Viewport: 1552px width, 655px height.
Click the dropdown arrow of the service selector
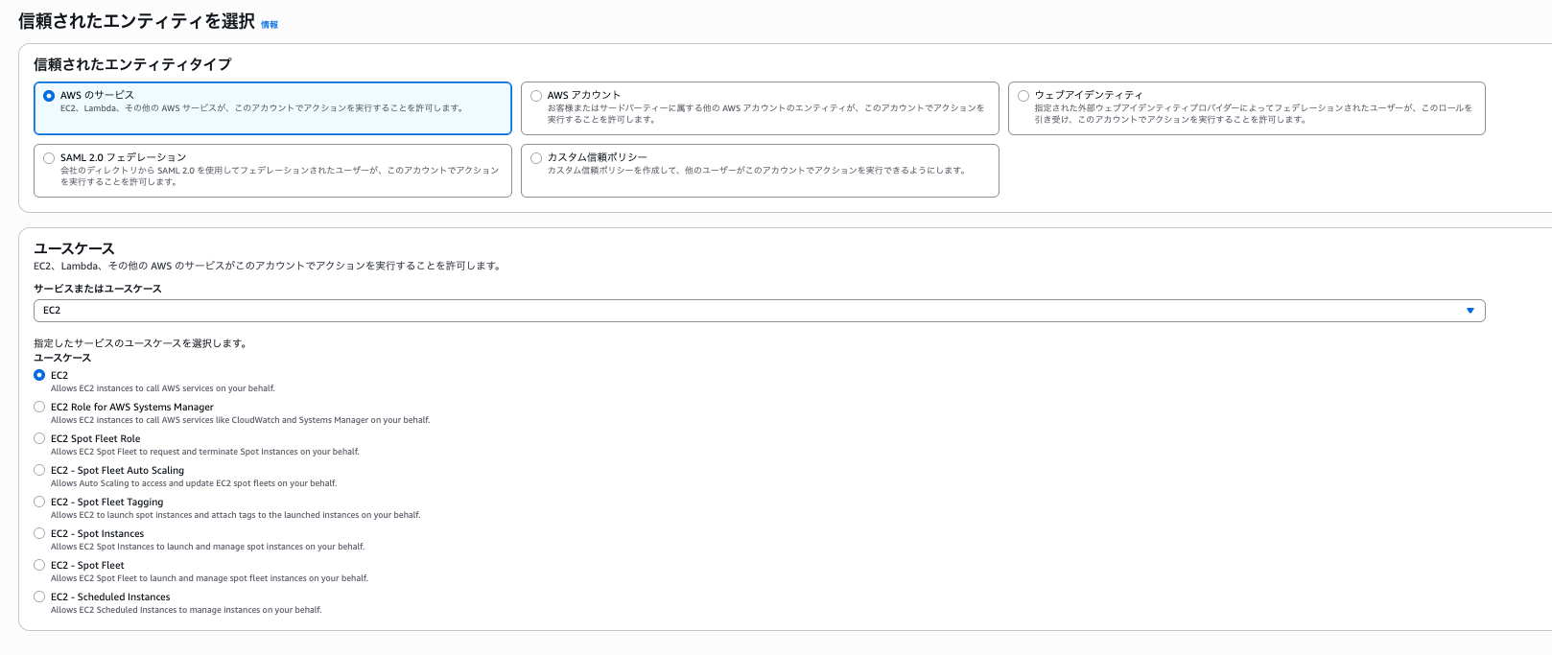point(1470,311)
